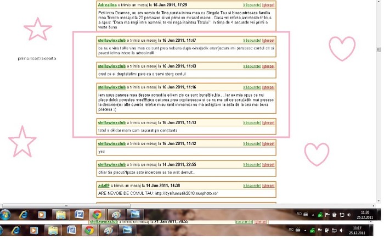Delete the 16 Jun 11:47 message via șterge
Image resolution: width=384 pixels, height=240 pixels.
click(x=268, y=41)
